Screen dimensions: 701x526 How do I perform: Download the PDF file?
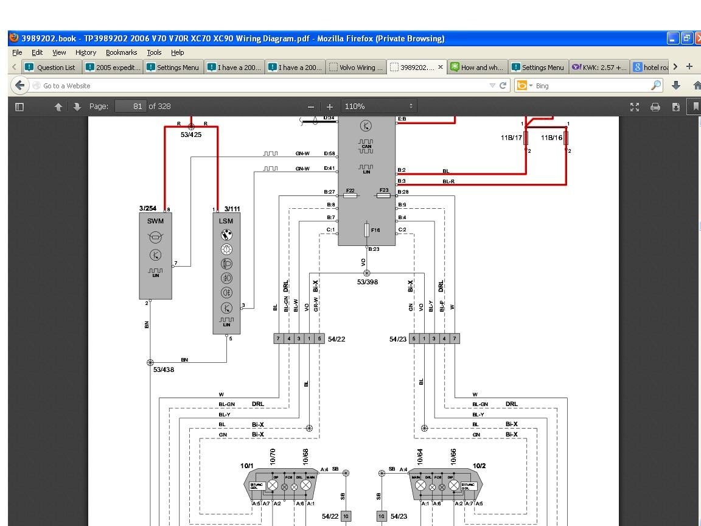(675, 107)
